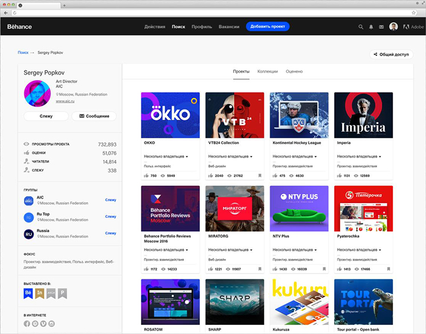Reload the page in browser toolbar
The width and height of the screenshot is (426, 334).
pos(15,13)
